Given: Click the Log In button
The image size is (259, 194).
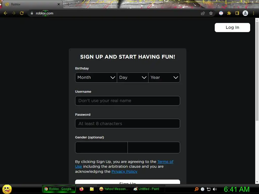Looking at the screenshot, I should [x=232, y=27].
